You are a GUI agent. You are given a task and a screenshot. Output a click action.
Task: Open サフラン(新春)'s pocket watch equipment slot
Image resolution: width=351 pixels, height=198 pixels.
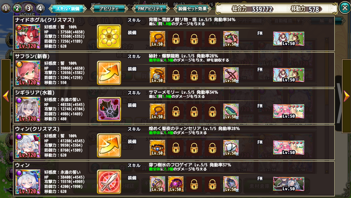pos(158,75)
